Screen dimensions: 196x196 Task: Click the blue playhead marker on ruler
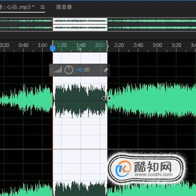(53, 49)
